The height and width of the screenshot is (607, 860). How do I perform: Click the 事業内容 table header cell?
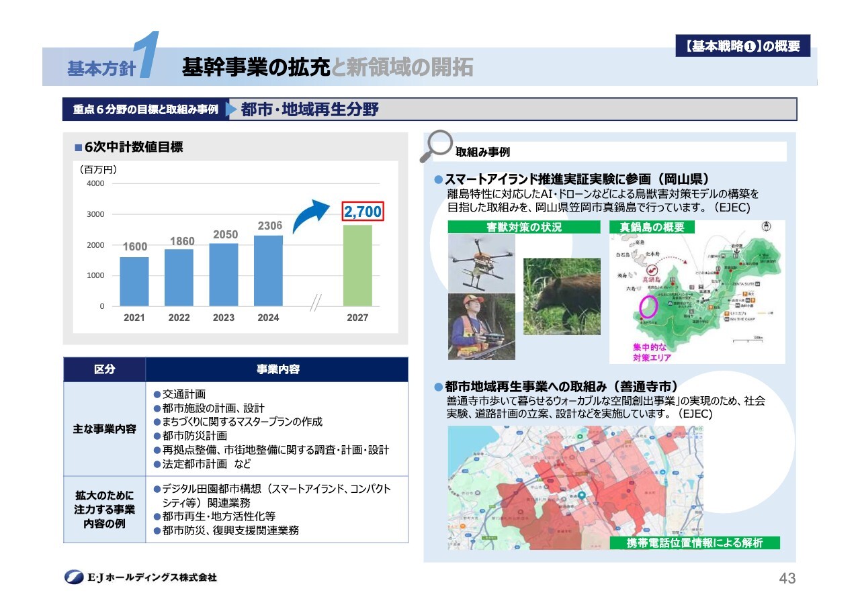[277, 369]
